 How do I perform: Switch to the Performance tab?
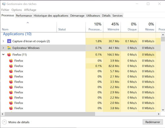coord(24,16)
